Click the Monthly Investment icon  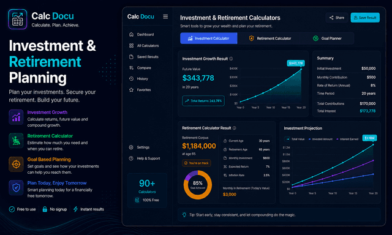point(225,158)
